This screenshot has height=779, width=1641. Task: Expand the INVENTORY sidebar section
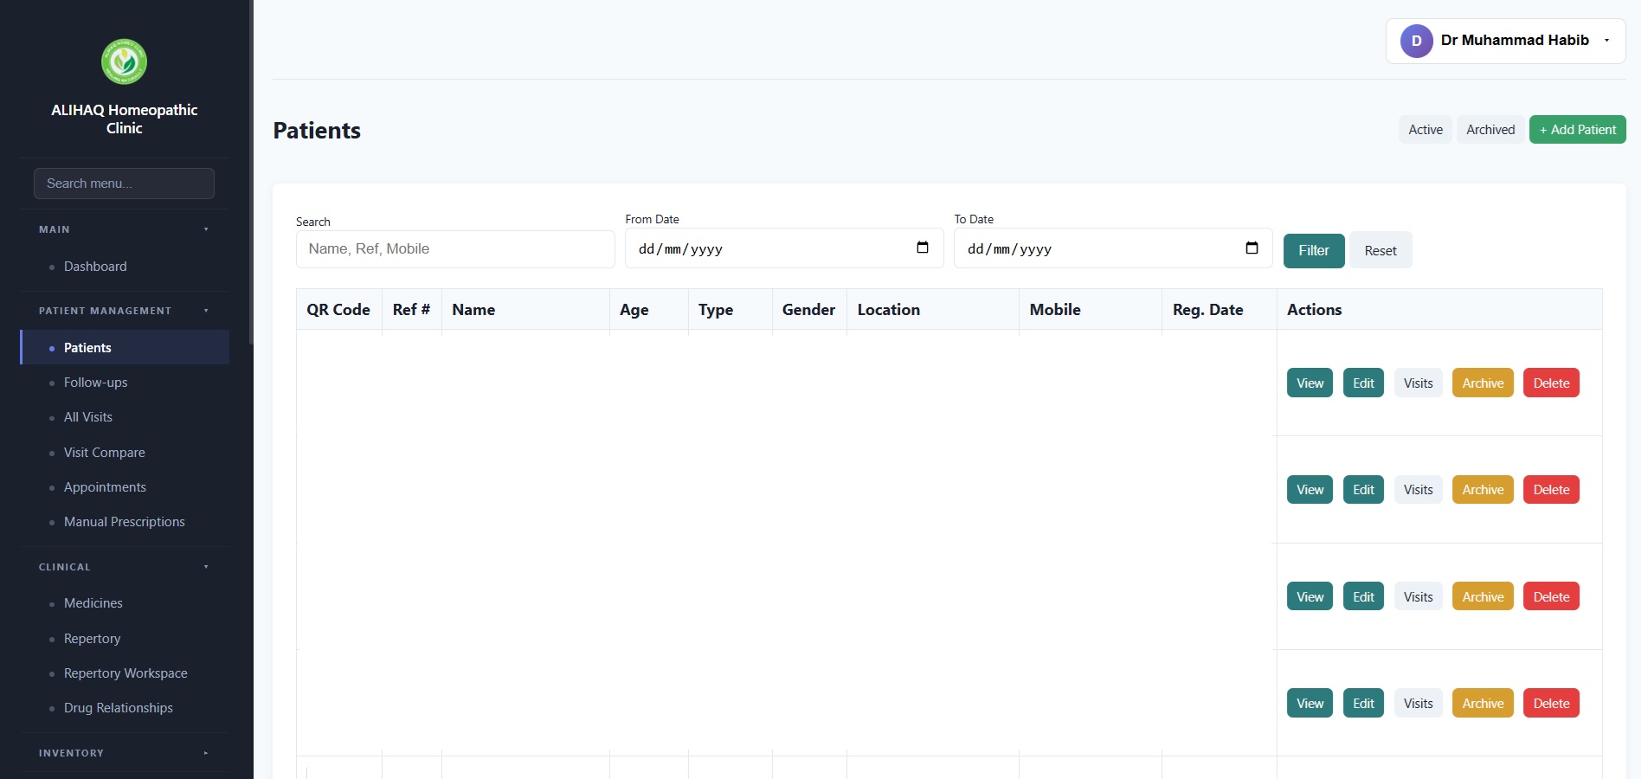pyautogui.click(x=124, y=753)
